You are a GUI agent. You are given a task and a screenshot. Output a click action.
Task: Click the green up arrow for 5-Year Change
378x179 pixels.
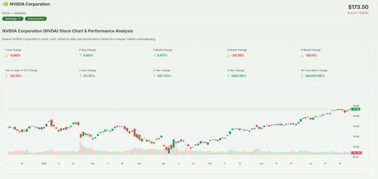pyautogui.click(x=228, y=76)
